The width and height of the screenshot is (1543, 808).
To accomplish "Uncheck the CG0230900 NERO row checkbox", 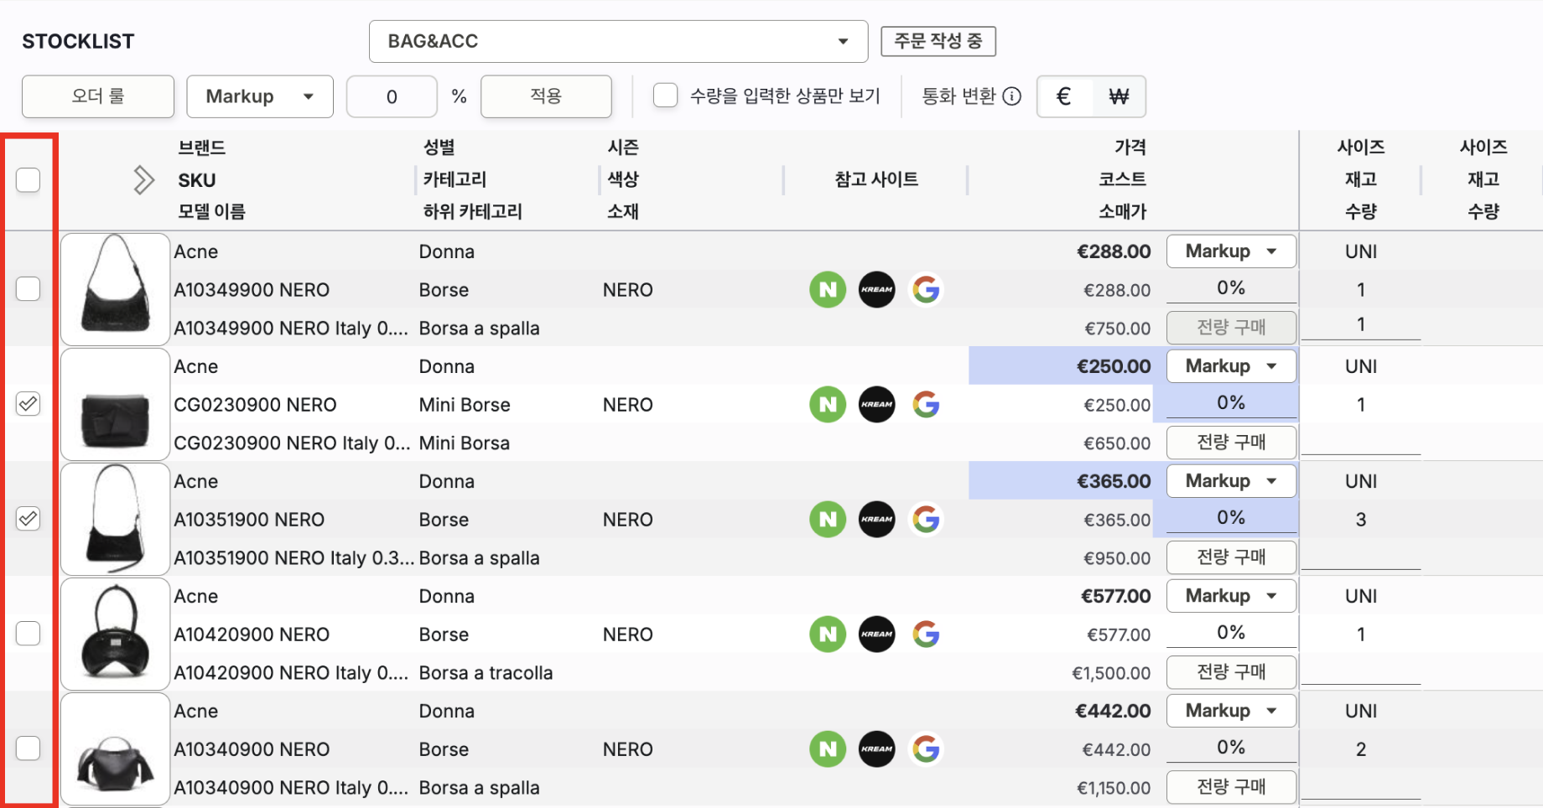I will 29,404.
